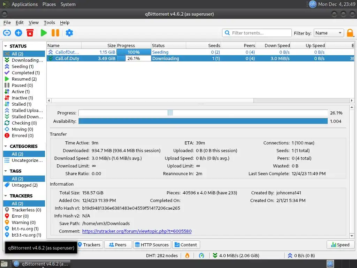The height and width of the screenshot is (268, 357).
Task: Open the Places system menu
Action: [x=49, y=4]
